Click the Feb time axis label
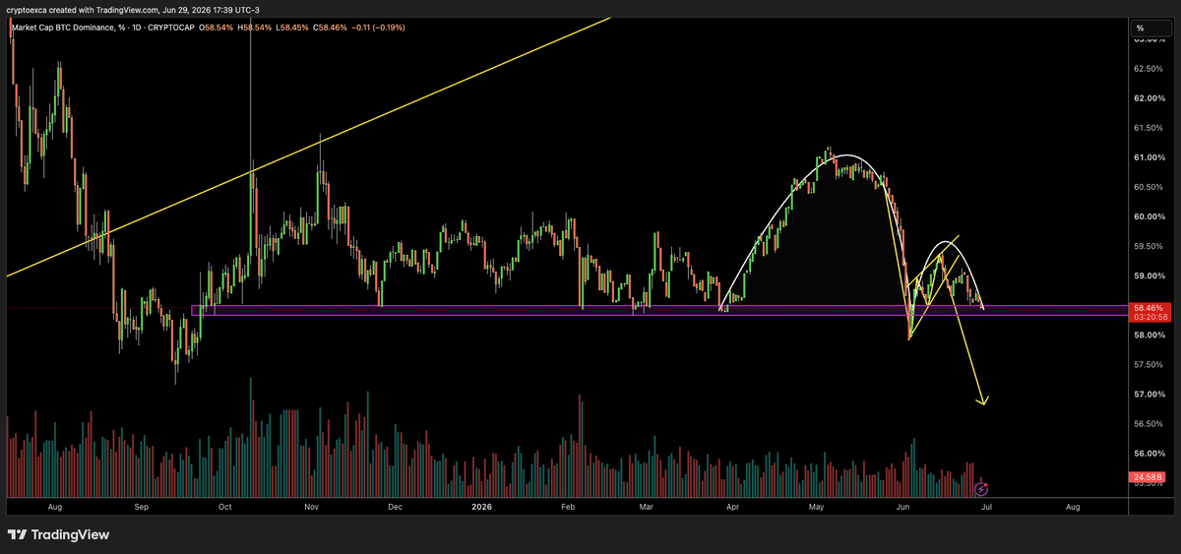Viewport: 1181px width, 554px height. pyautogui.click(x=567, y=507)
